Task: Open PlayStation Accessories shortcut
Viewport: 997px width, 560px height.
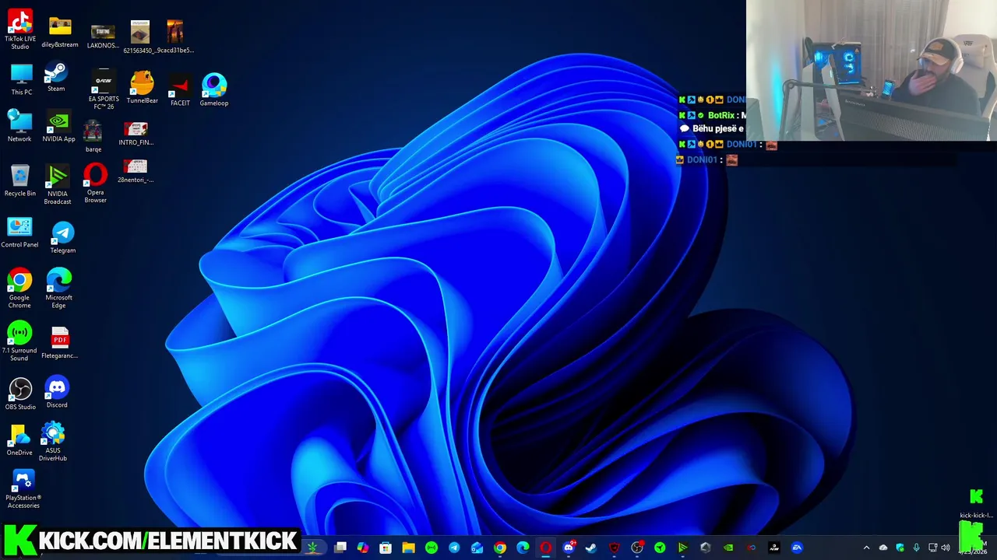Action: [23, 488]
